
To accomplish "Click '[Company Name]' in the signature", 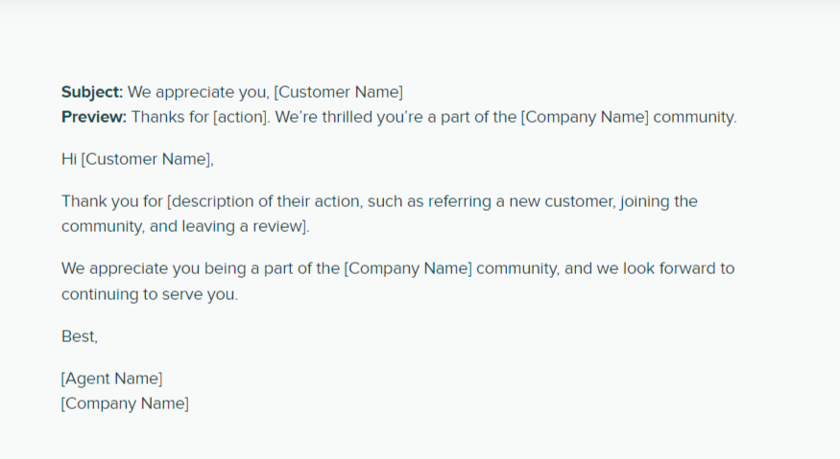I will 125,403.
